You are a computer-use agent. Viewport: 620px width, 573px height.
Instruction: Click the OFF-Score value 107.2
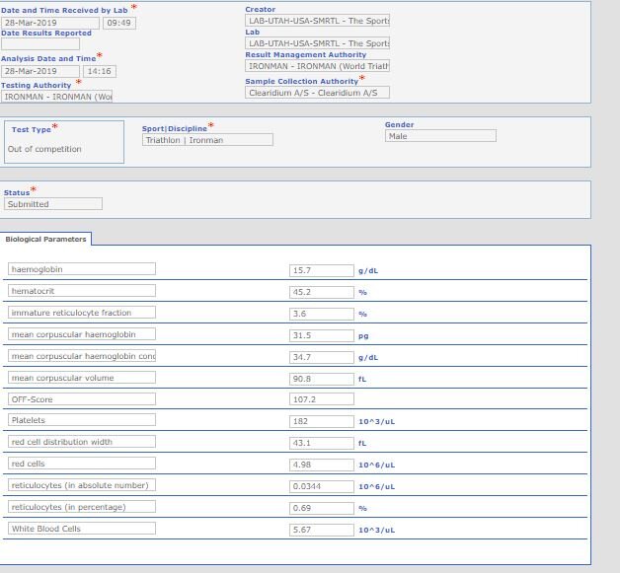pos(322,399)
